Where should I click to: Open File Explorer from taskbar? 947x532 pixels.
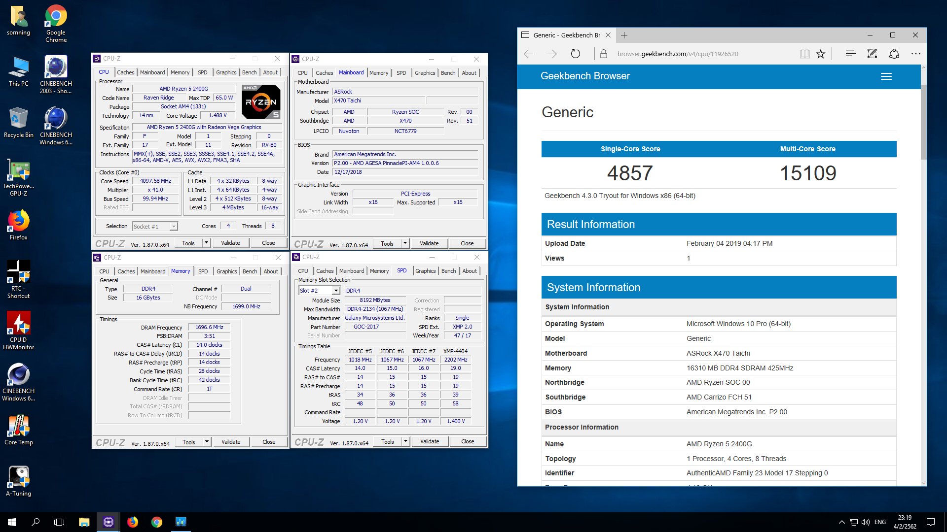point(84,522)
